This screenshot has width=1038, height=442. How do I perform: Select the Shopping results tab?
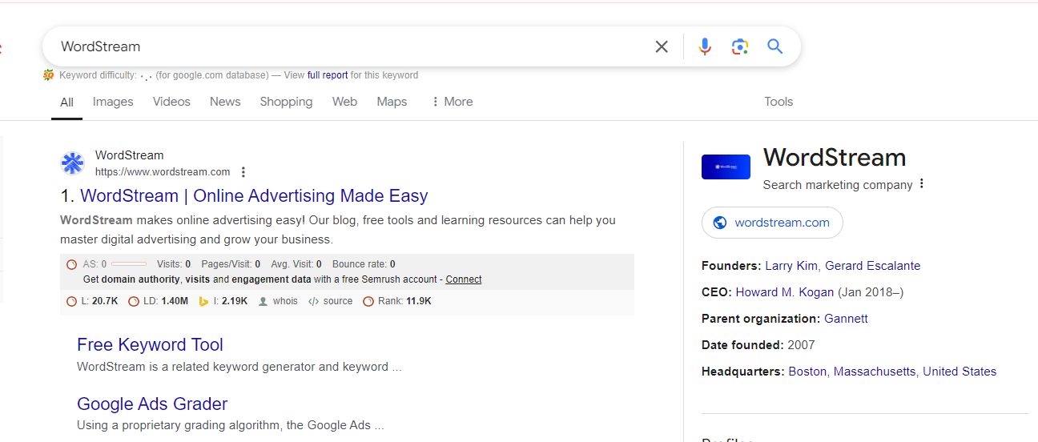[286, 102]
